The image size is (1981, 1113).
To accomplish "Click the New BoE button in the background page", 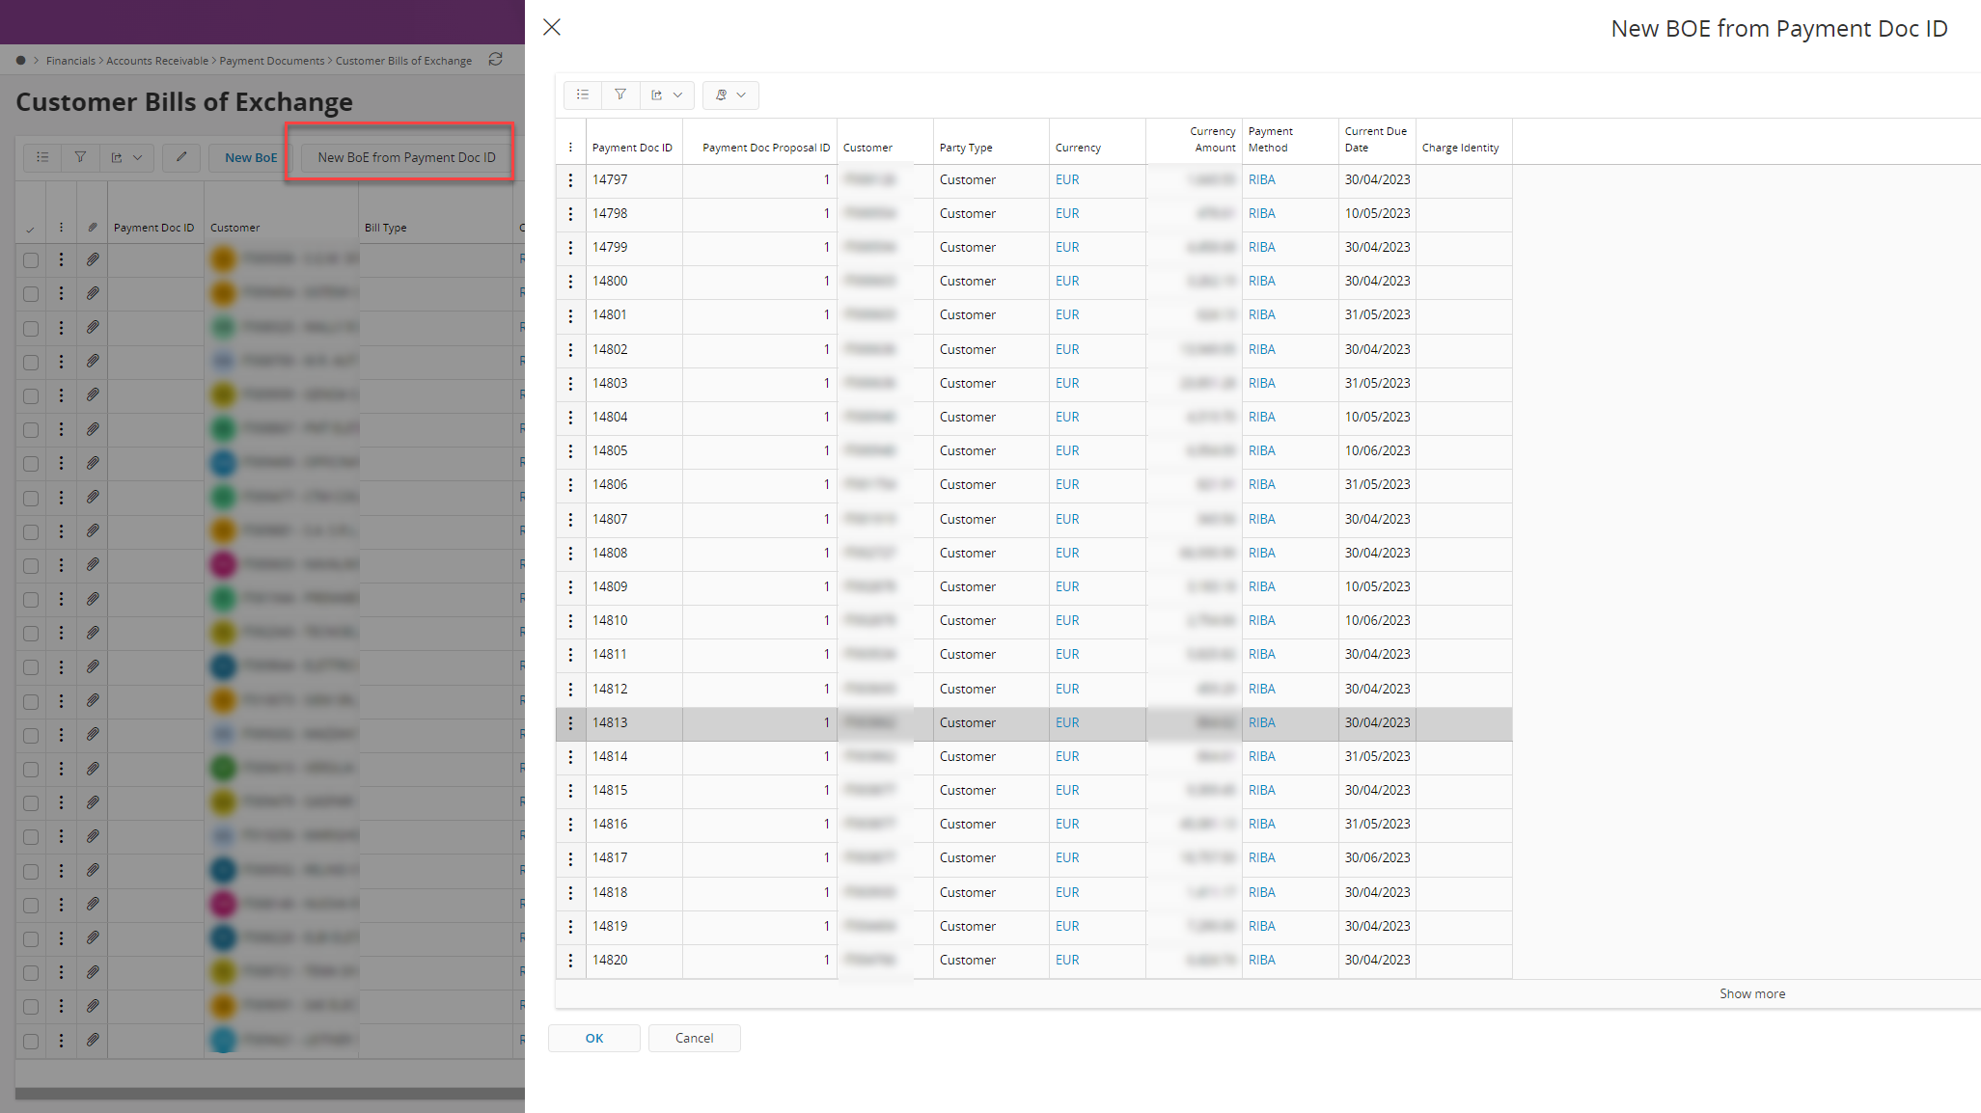I will 251,157.
